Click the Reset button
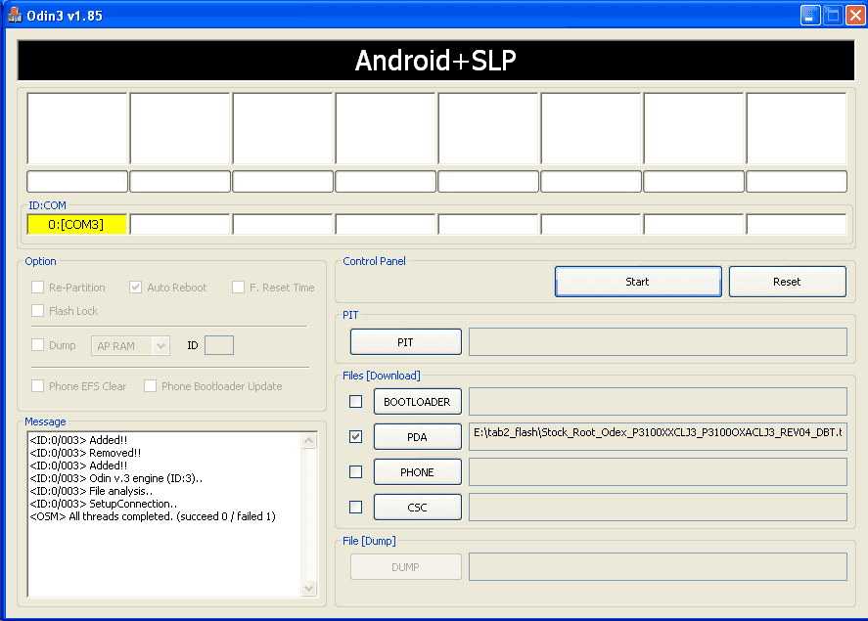The height and width of the screenshot is (621, 868). click(x=787, y=282)
